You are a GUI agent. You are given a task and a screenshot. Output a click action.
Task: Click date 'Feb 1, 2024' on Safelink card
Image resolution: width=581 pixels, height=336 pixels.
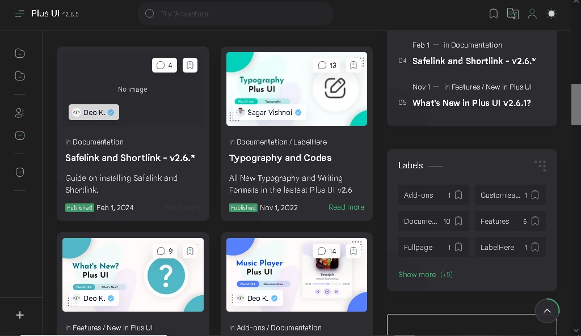click(115, 207)
